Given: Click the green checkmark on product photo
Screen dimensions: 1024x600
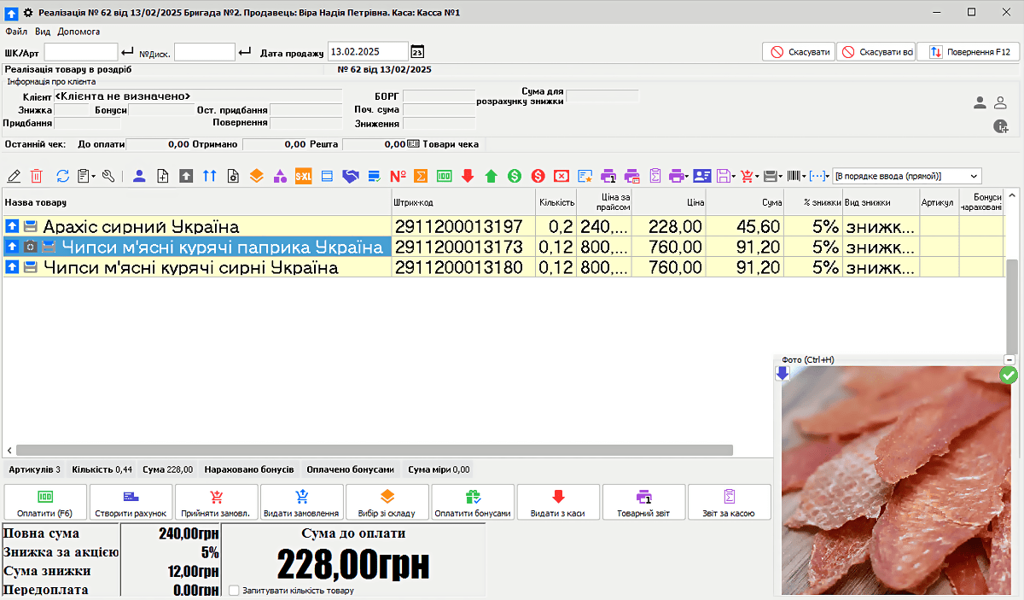Looking at the screenshot, I should coord(1009,375).
